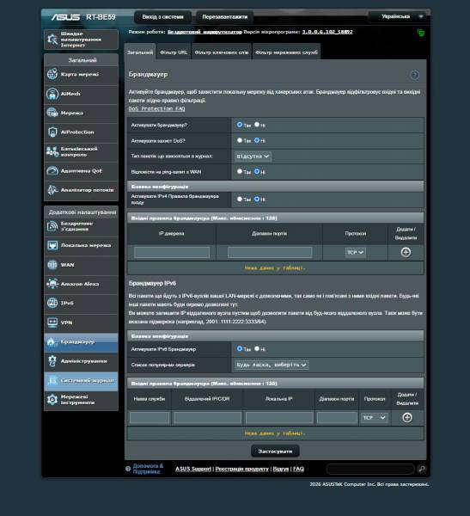Open the firmware version 3.0.0.6.102 link
Screen dimensions: 470x516
tap(327, 32)
